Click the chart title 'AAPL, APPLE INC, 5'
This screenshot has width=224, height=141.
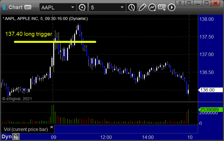24,19
